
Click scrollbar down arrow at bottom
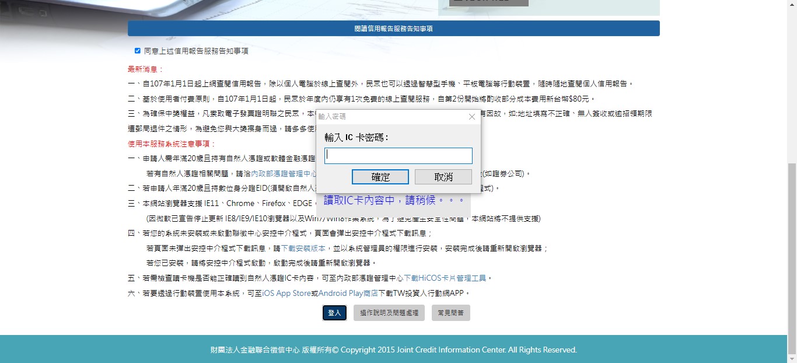[x=792, y=358]
